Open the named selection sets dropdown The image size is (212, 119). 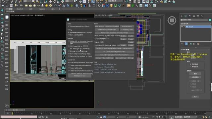pos(116,1)
